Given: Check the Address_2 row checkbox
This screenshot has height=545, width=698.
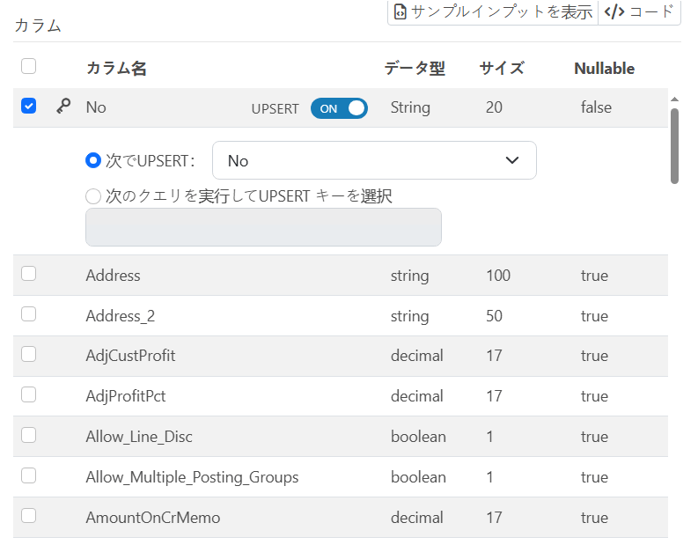Looking at the screenshot, I should tap(28, 314).
